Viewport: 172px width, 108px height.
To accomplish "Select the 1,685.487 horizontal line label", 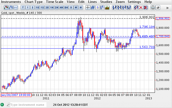I will point(147,36).
